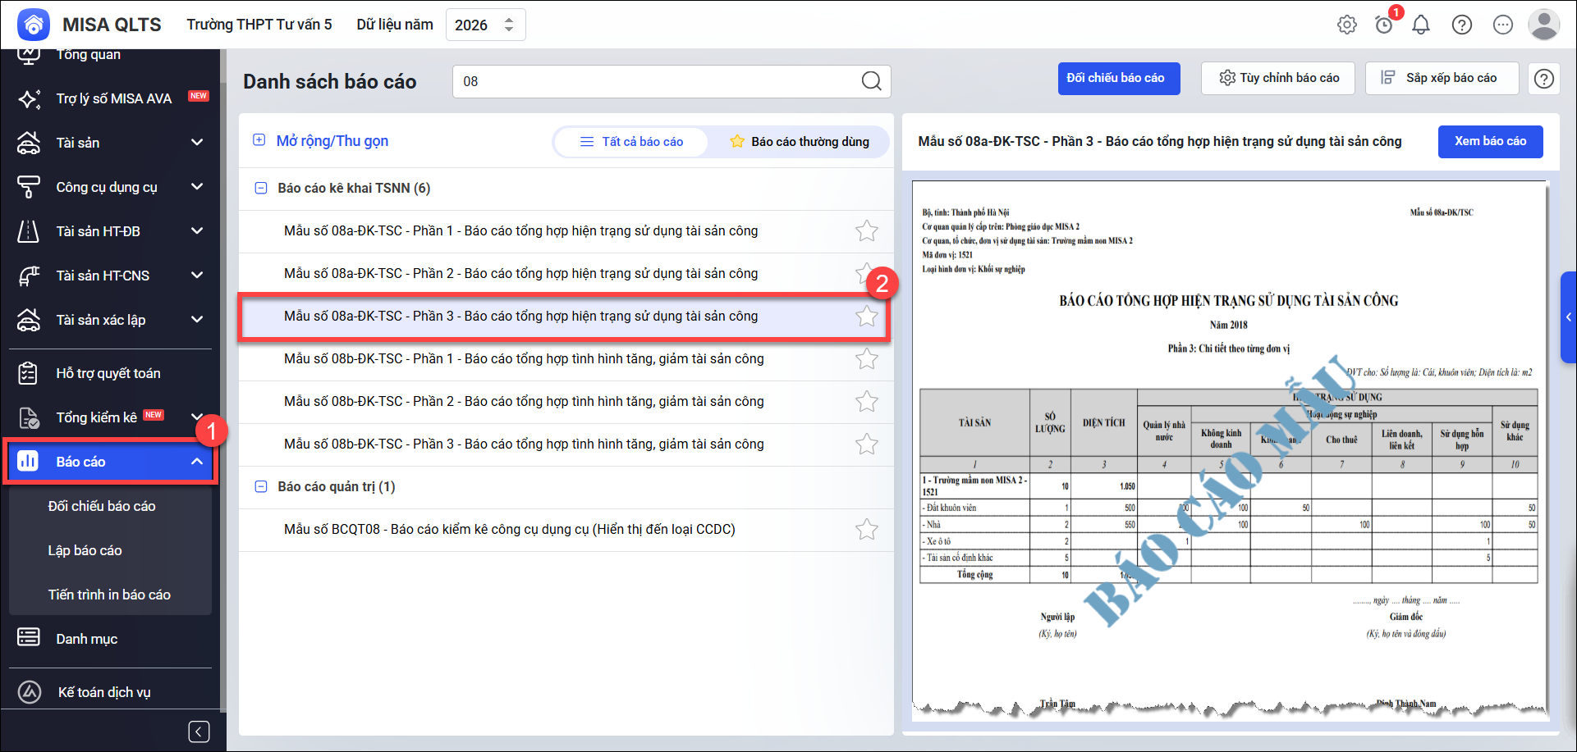
Task: Click the search magnifier in the report search box
Action: [x=871, y=81]
